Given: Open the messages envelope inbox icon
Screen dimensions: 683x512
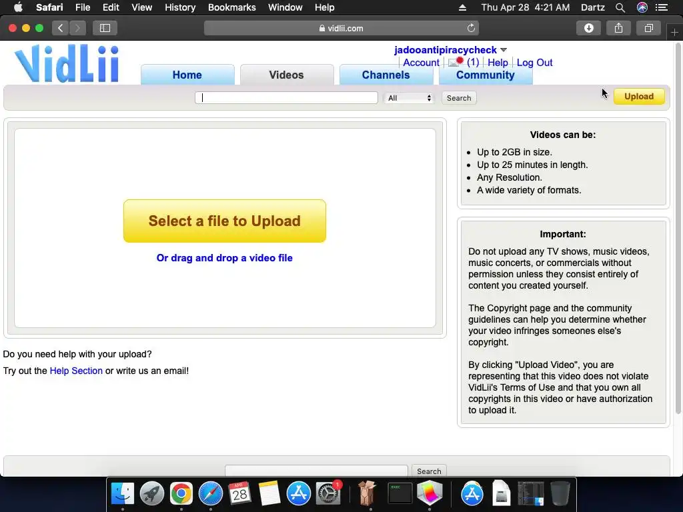Looking at the screenshot, I should coord(456,62).
